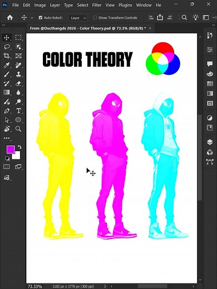
Task: Select the Ellipse shape tool
Action: [x=18, y=120]
